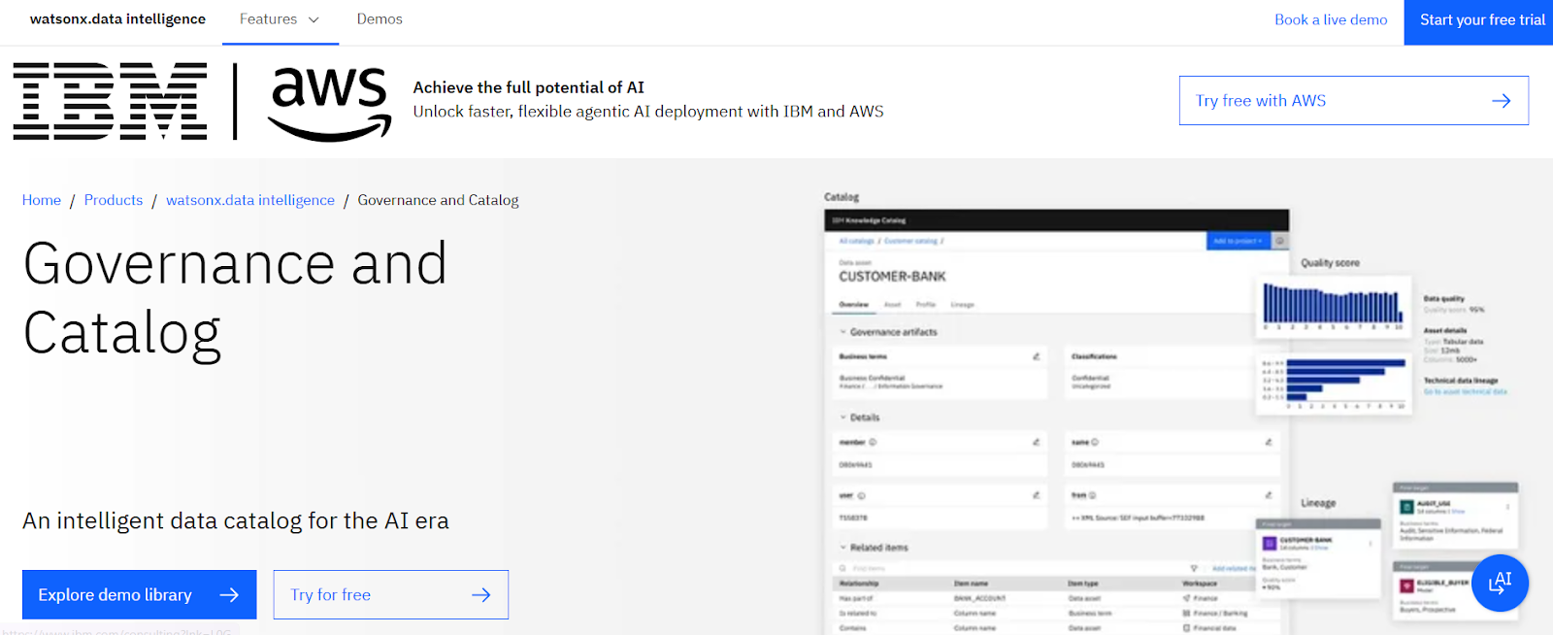Expand the Features dropdown menu
Image resolution: width=1553 pixels, height=635 pixels.
point(280,19)
